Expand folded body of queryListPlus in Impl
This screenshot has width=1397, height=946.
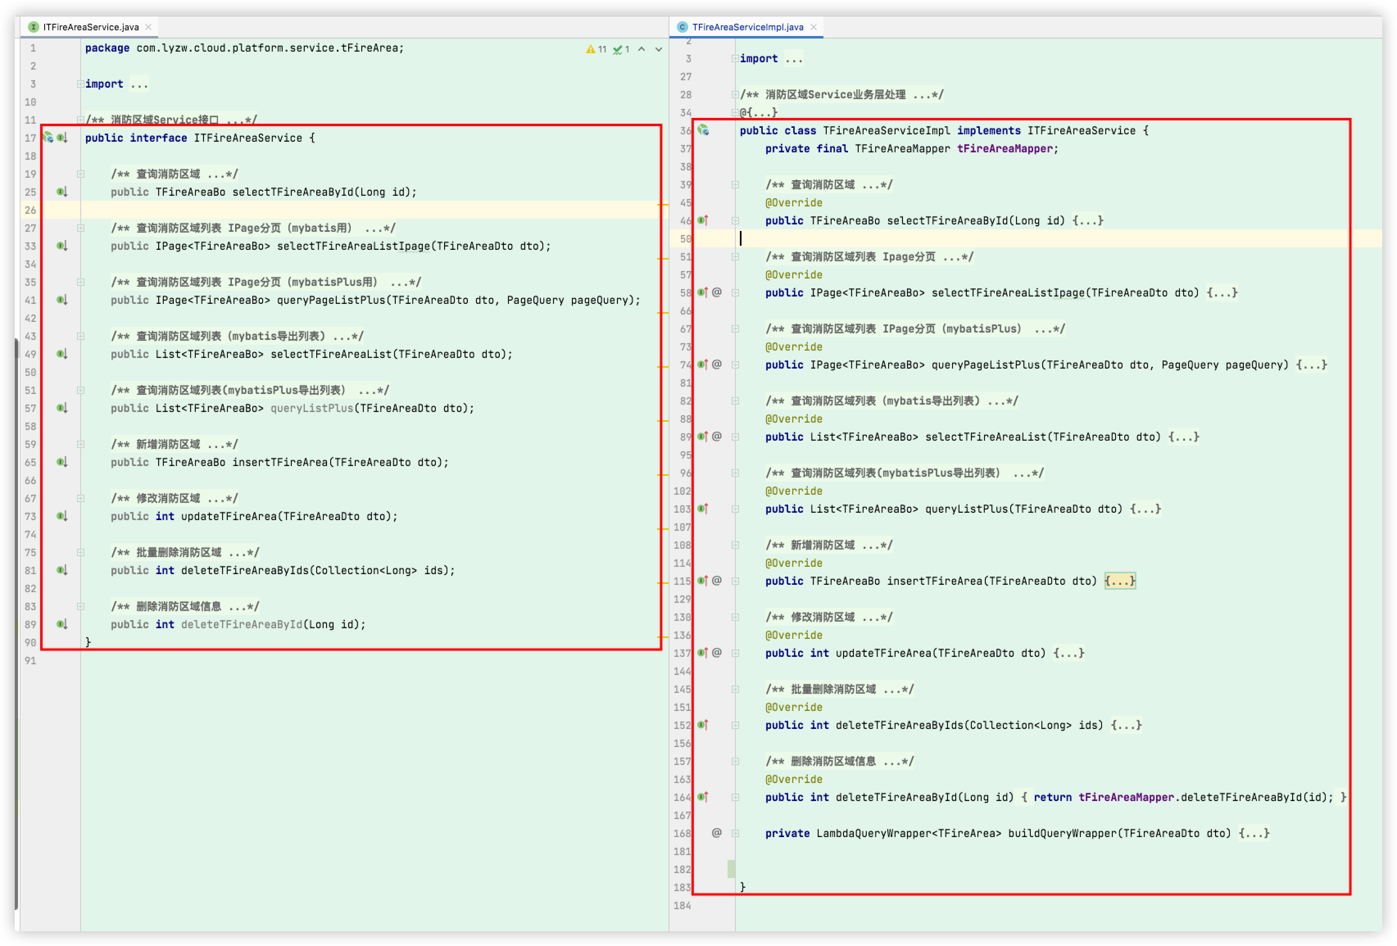click(1146, 509)
